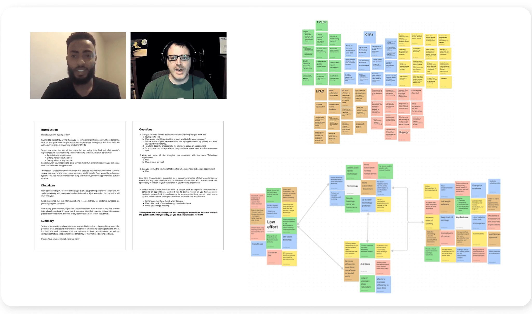Select the white "Technology" sticky note
The width and height of the screenshot is (532, 314).
(x=353, y=188)
